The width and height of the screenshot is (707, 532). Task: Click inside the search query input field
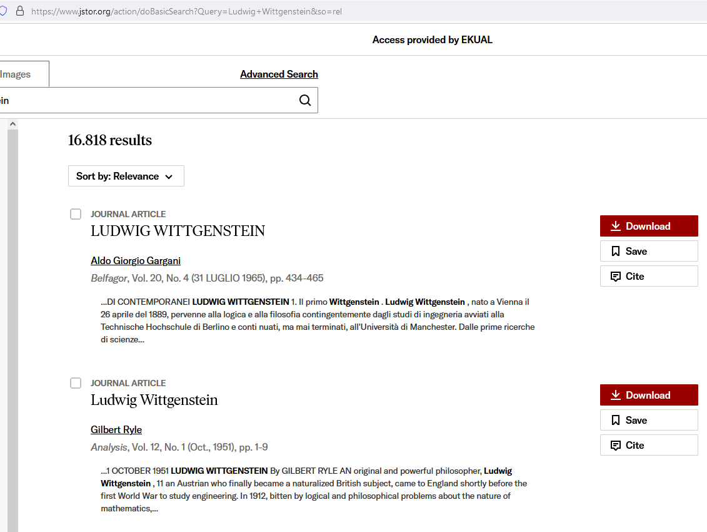[150, 100]
